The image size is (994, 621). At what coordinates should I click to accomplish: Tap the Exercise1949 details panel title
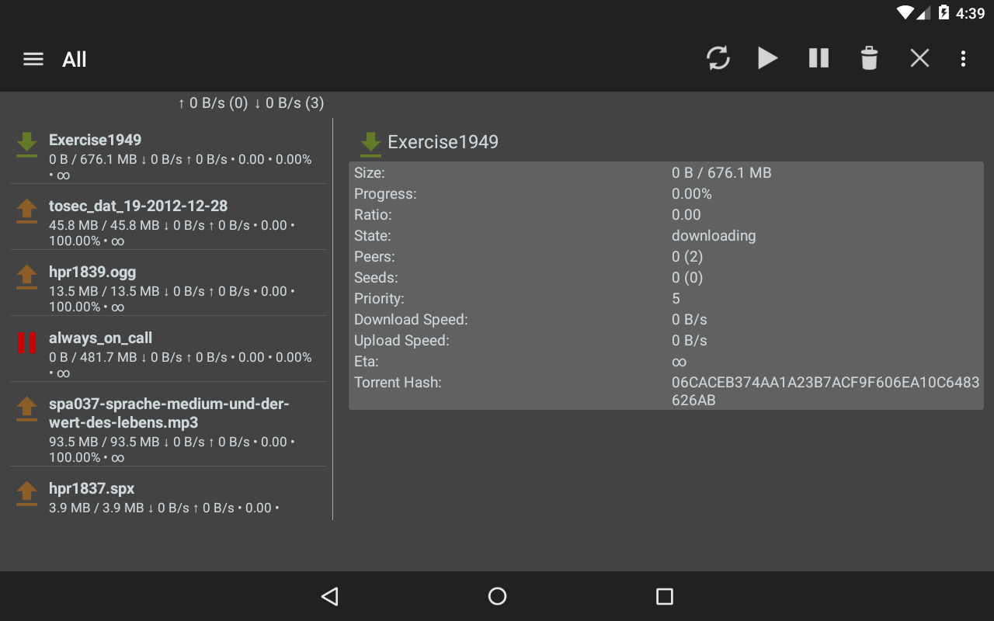pyautogui.click(x=443, y=142)
